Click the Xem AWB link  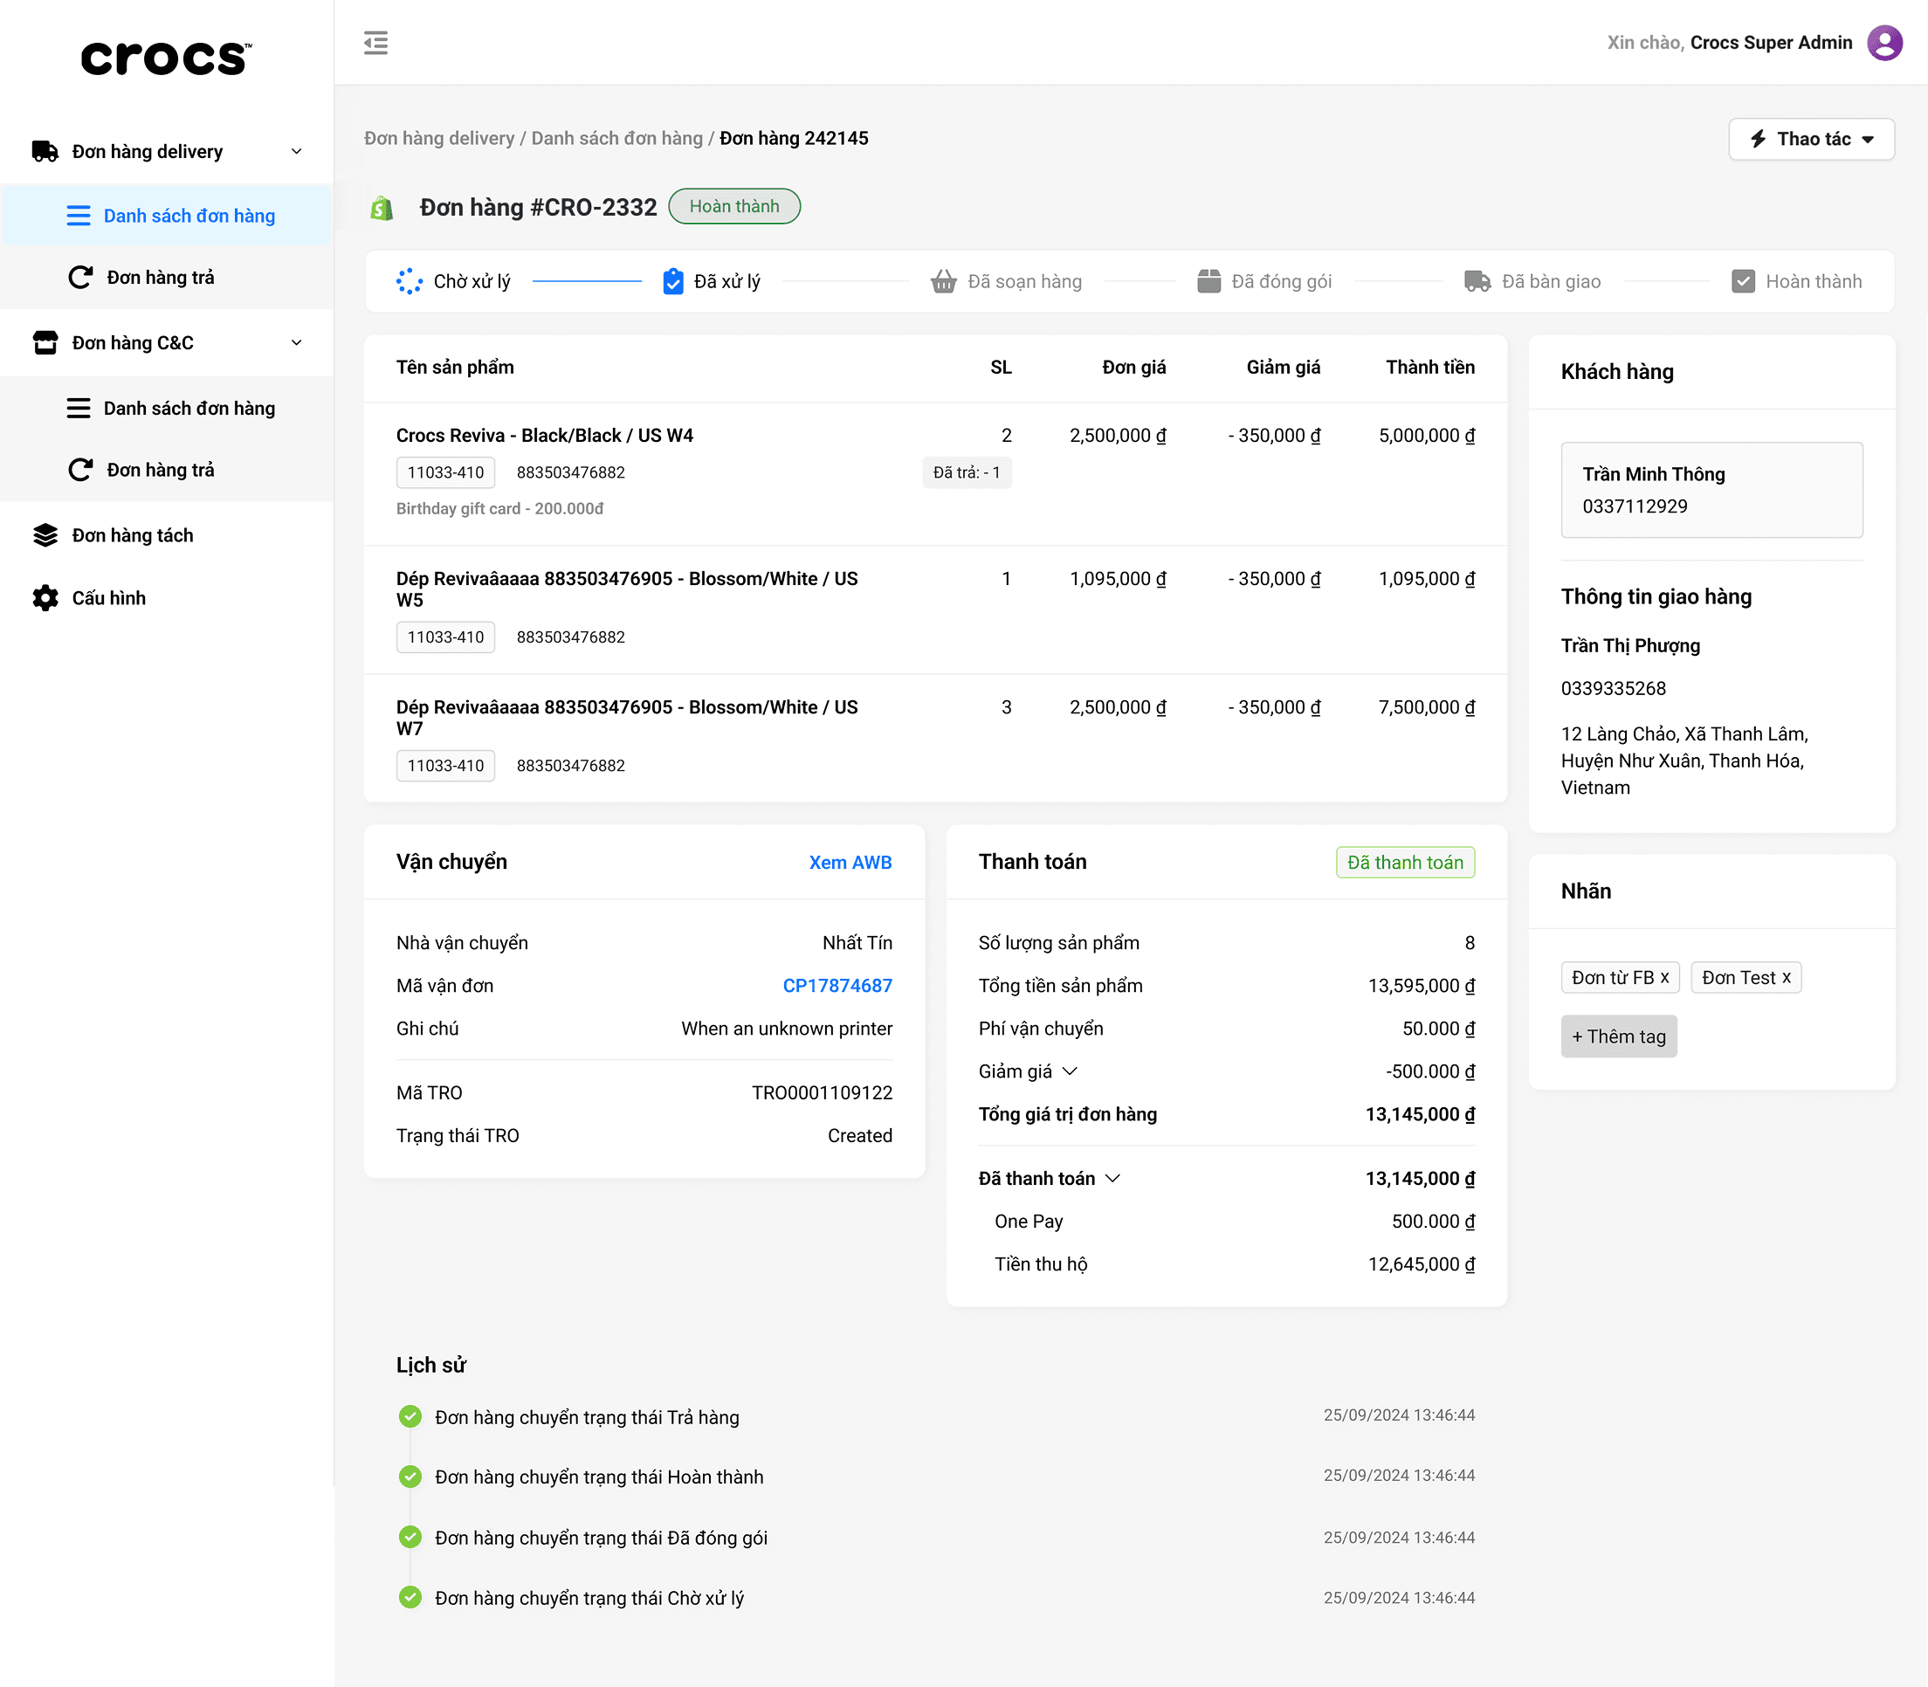point(850,863)
